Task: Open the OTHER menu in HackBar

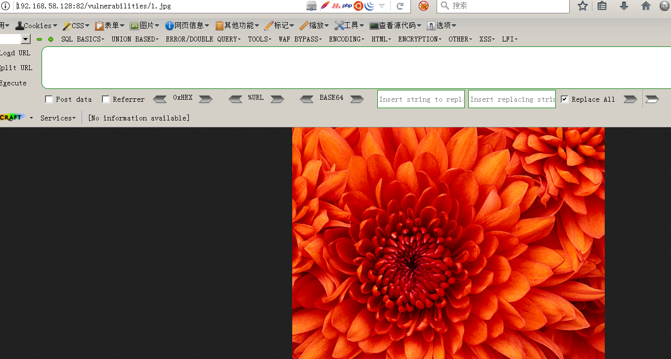Action: click(x=460, y=39)
